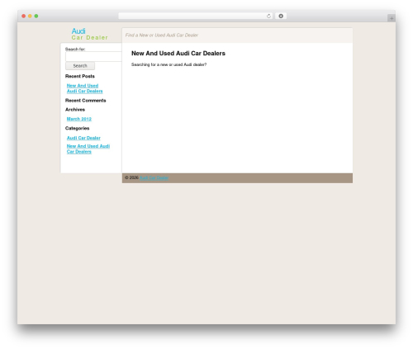Open the Audi Car Dealer site logo
Viewport: 413px width, 349px height.
[x=89, y=34]
